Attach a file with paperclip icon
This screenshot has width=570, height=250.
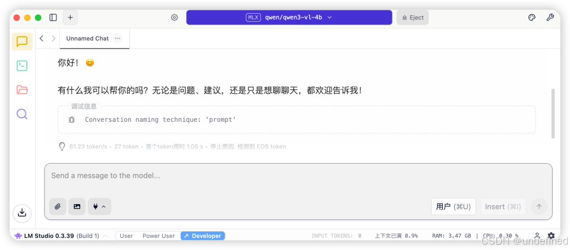click(x=58, y=206)
